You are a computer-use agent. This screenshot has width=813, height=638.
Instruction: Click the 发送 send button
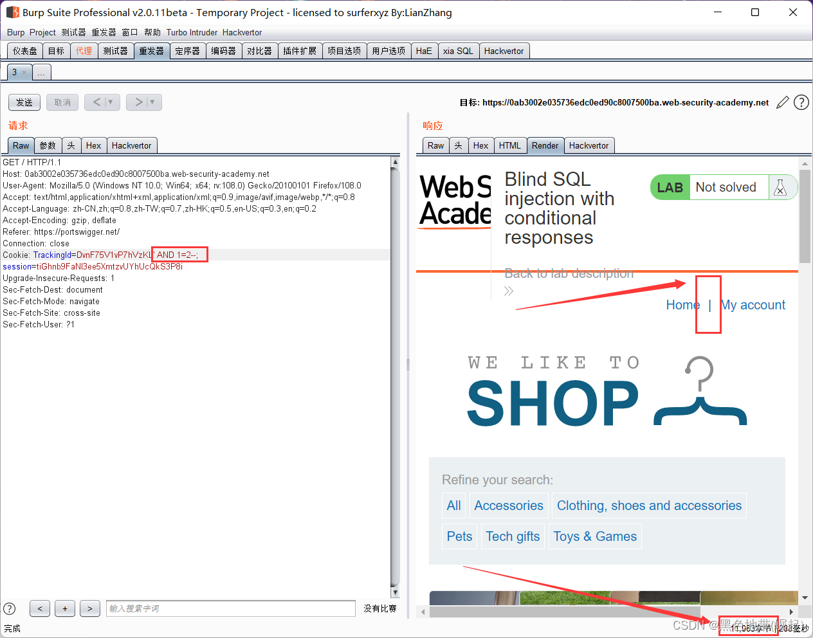pos(24,102)
